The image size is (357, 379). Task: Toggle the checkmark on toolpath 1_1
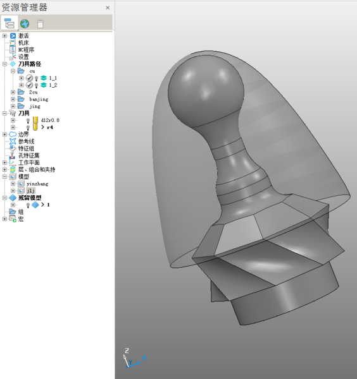coord(29,78)
